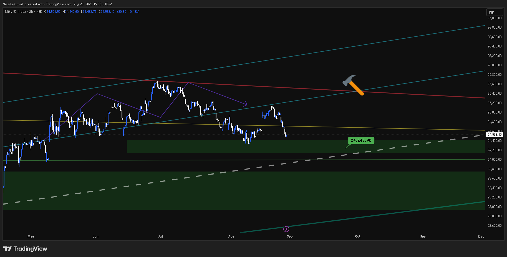Click the Jul label on time axis

tap(160, 236)
